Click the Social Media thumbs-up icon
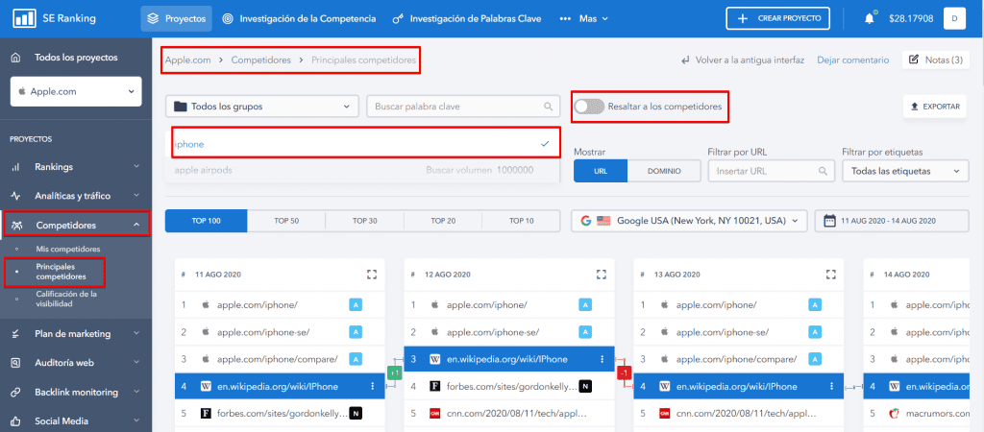 [x=16, y=420]
